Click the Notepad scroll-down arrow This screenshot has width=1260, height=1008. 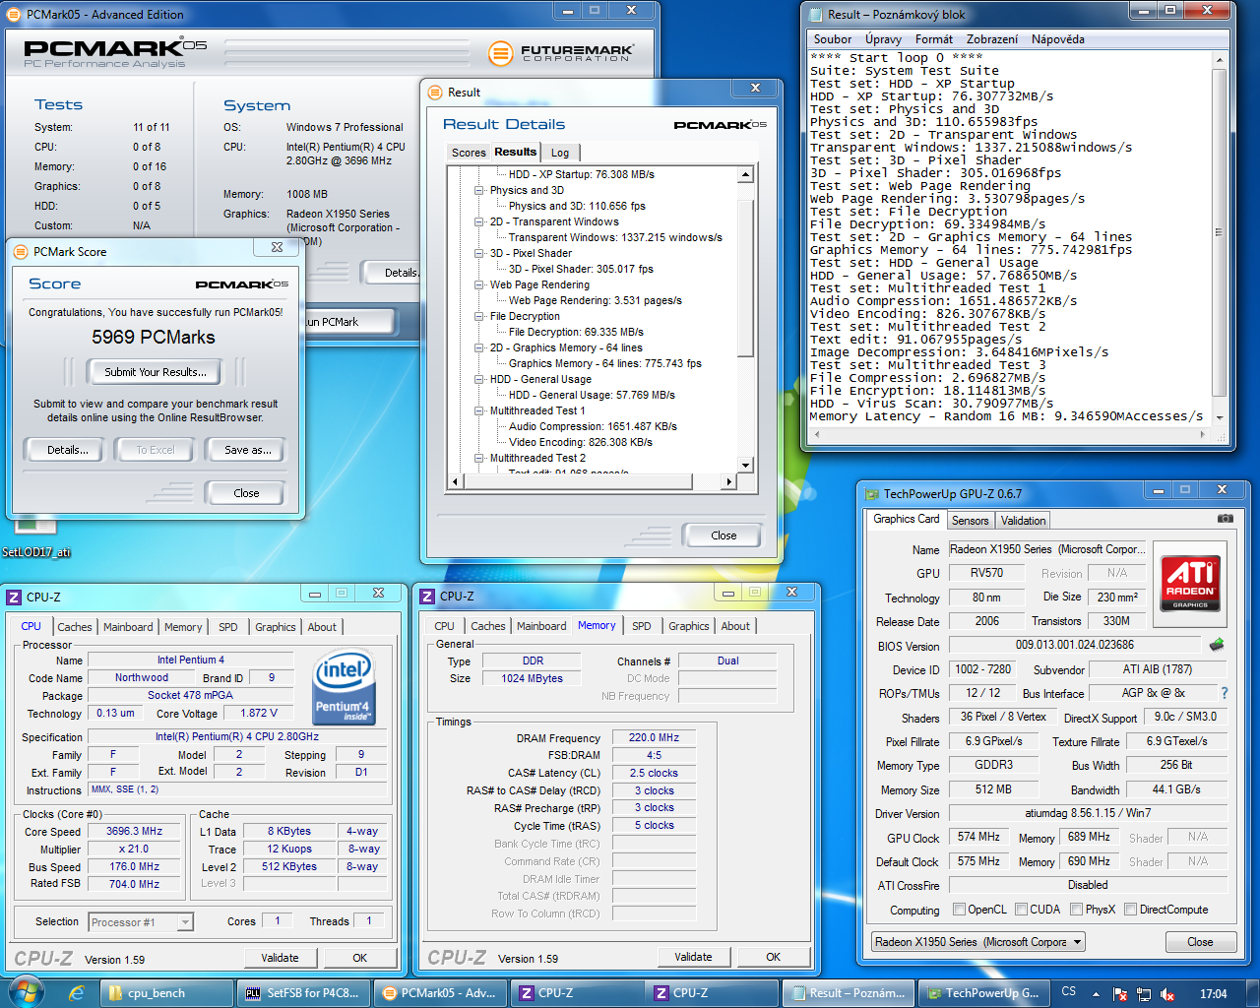(1219, 417)
